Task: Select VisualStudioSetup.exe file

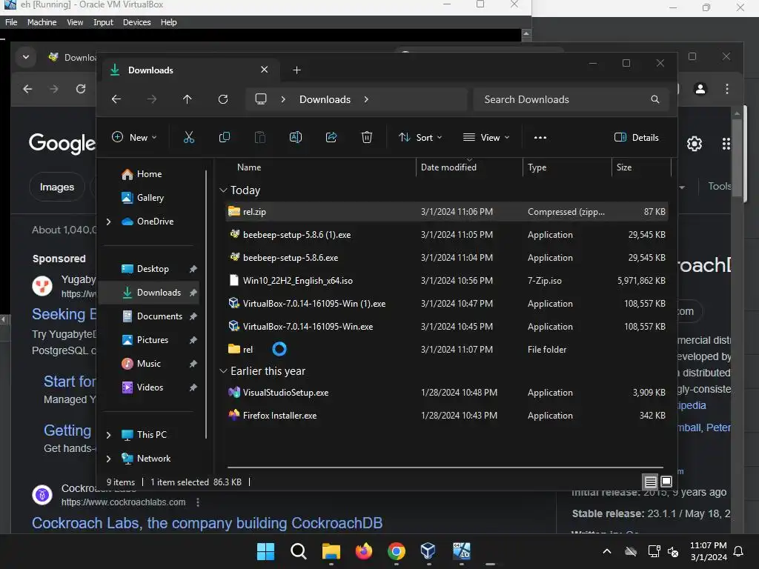Action: point(447,393)
